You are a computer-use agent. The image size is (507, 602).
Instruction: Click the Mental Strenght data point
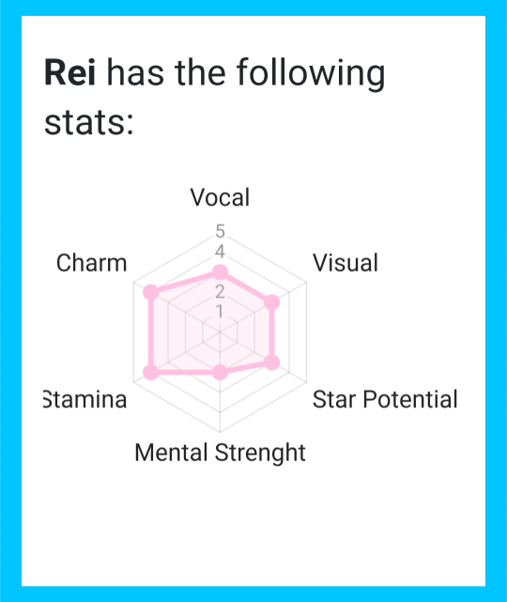coord(220,373)
